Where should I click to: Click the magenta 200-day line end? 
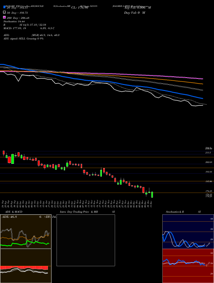point(202,79)
